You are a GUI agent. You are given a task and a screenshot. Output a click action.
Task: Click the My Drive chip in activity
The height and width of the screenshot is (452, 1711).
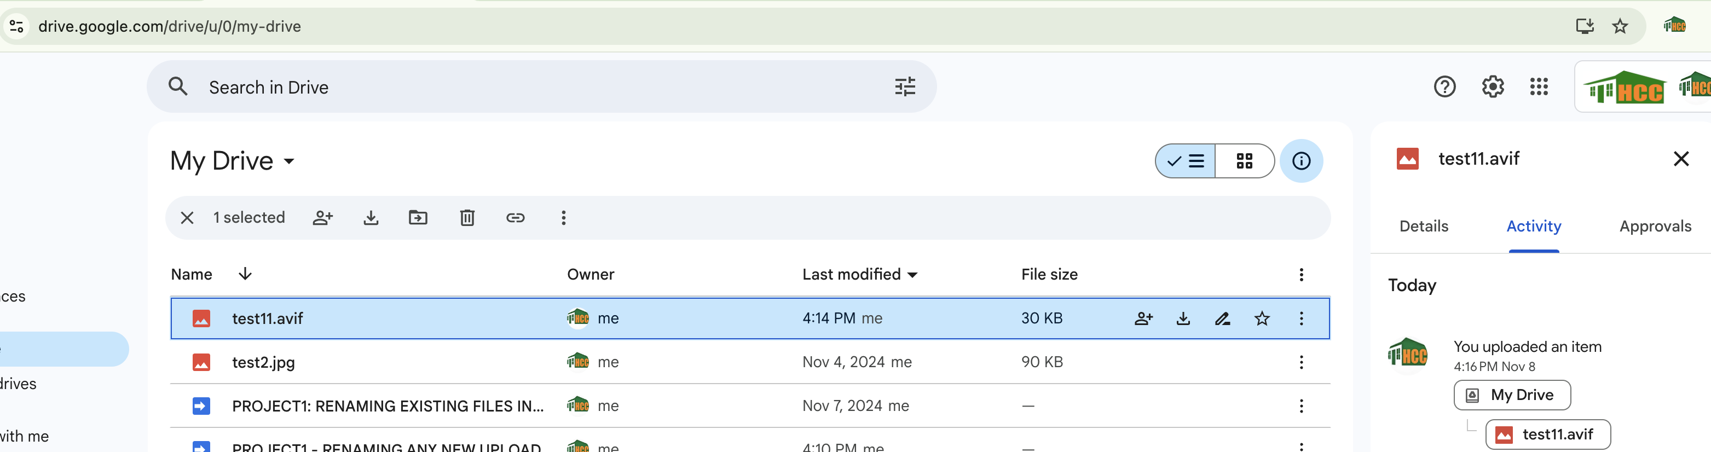click(x=1512, y=396)
